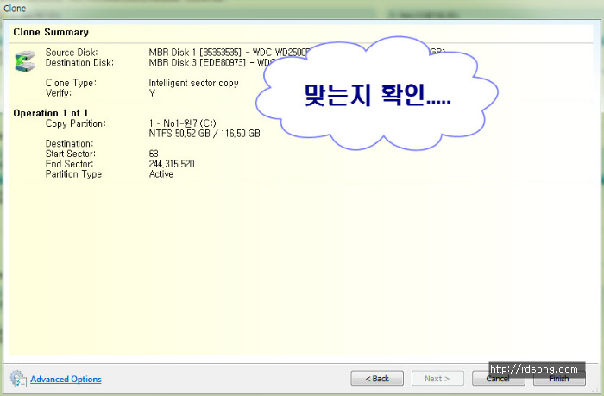This screenshot has width=604, height=396.
Task: Click the End Sector label
Action: tap(69, 164)
